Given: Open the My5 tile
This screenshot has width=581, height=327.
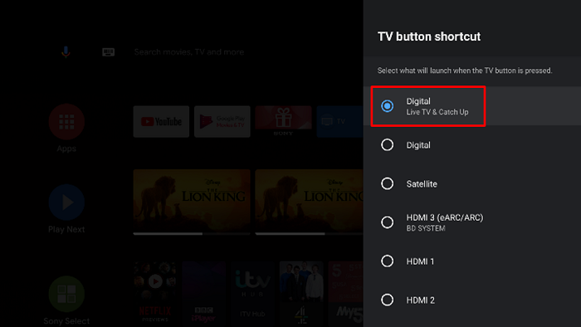Looking at the screenshot, I should tap(346, 292).
